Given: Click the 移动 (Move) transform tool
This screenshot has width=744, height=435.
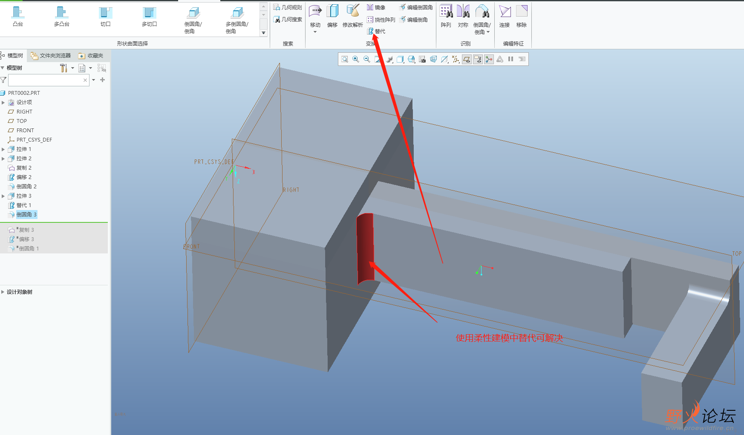Looking at the screenshot, I should pyautogui.click(x=315, y=16).
